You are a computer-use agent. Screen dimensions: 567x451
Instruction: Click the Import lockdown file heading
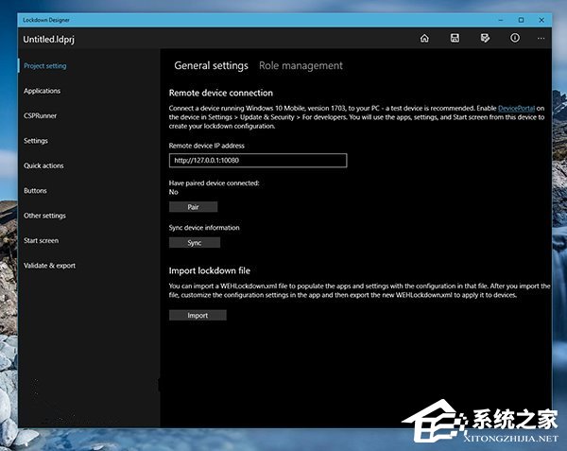210,270
